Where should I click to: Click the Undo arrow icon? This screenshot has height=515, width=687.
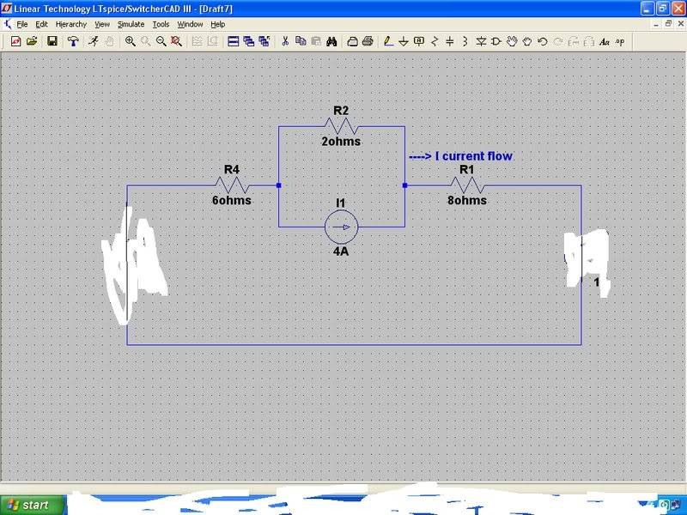tap(543, 41)
